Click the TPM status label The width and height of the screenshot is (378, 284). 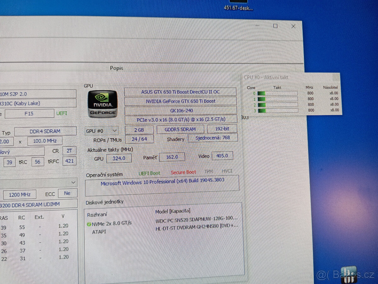pos(209,171)
